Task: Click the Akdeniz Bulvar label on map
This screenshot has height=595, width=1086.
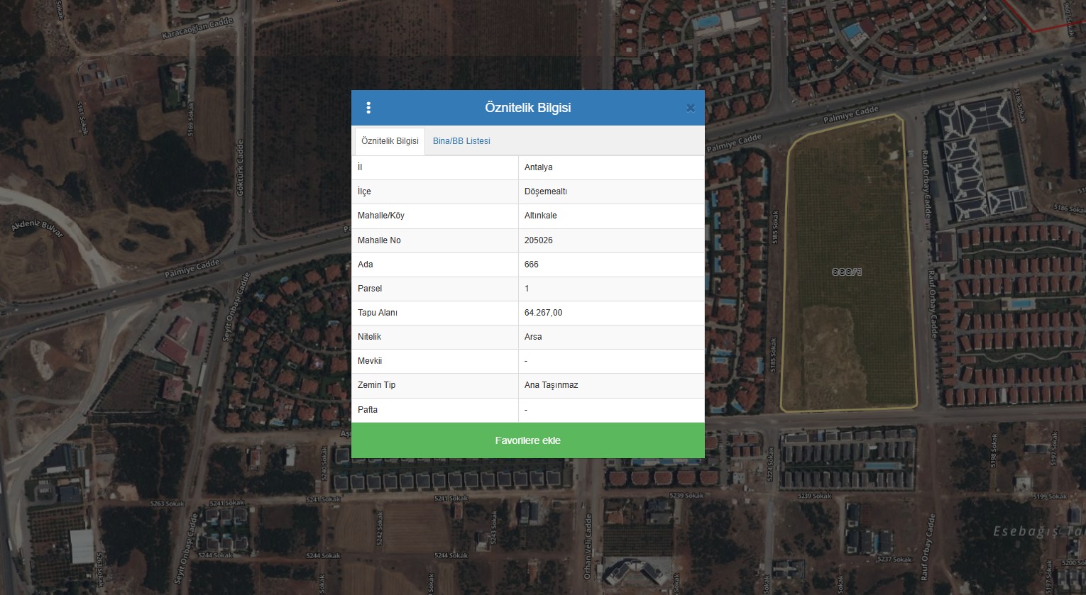Action: click(x=38, y=228)
